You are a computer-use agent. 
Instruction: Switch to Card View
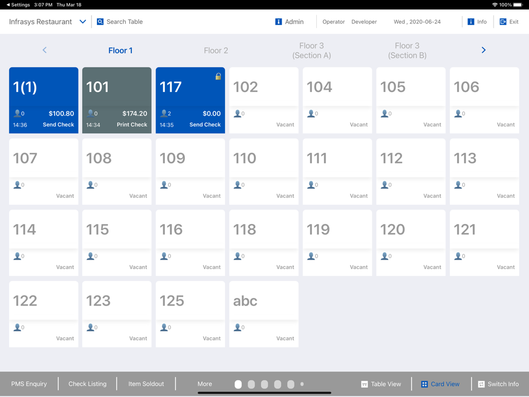[x=440, y=384]
